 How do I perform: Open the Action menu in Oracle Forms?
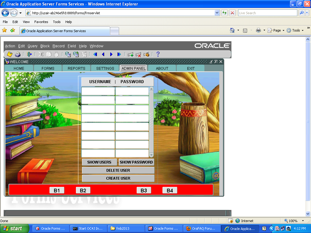pos(10,46)
